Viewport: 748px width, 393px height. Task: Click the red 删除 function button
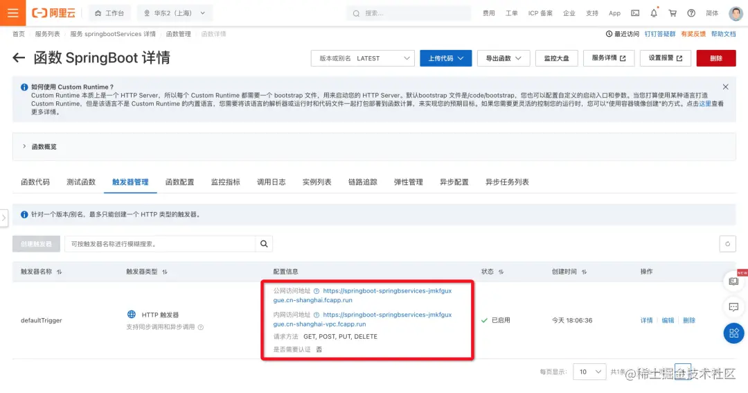pyautogui.click(x=716, y=58)
